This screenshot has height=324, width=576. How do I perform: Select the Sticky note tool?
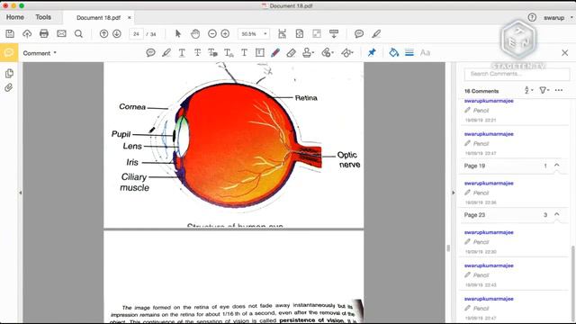150,53
